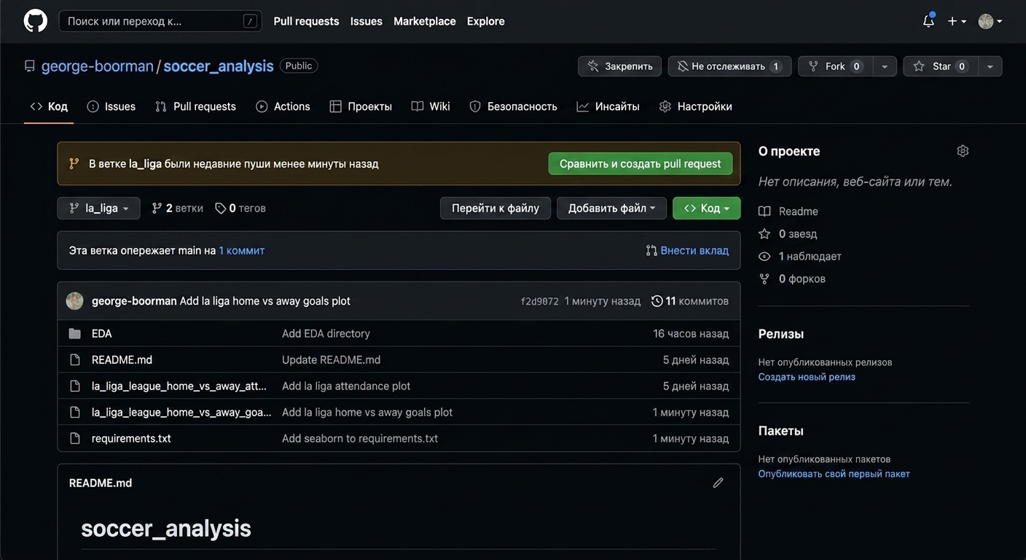
Task: Open the notifications bell
Action: 928,21
